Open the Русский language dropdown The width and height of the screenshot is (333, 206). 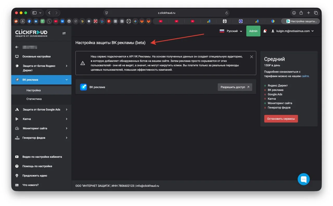[231, 31]
